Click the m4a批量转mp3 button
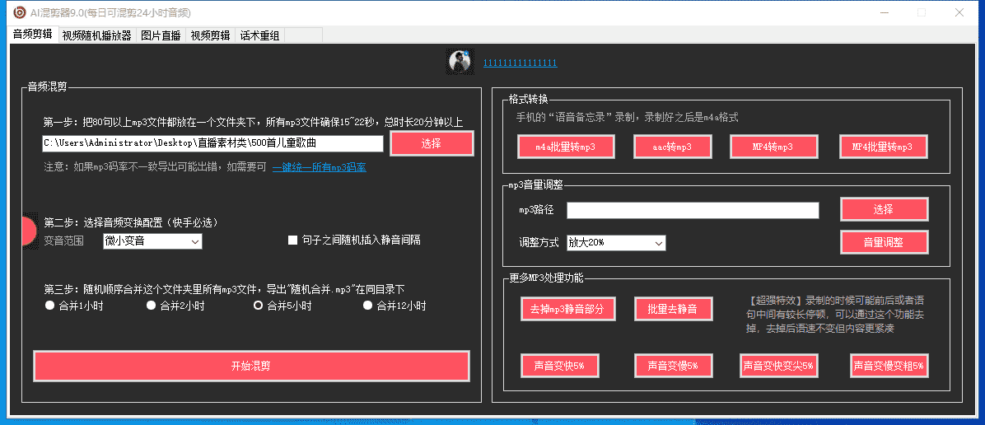The width and height of the screenshot is (985, 425). click(x=565, y=147)
